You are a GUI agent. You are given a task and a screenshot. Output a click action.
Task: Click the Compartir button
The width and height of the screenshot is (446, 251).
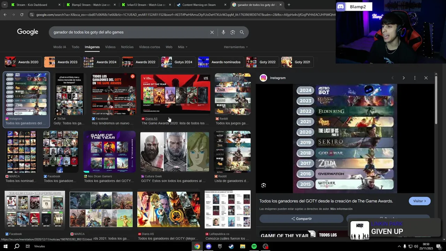pos(301,219)
